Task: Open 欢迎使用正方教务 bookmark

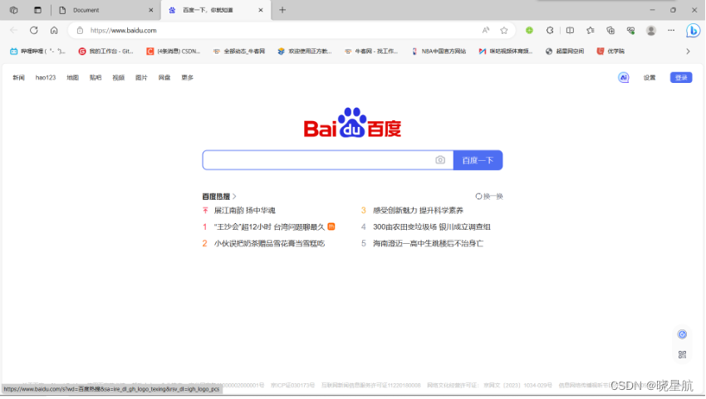Action: (305, 51)
